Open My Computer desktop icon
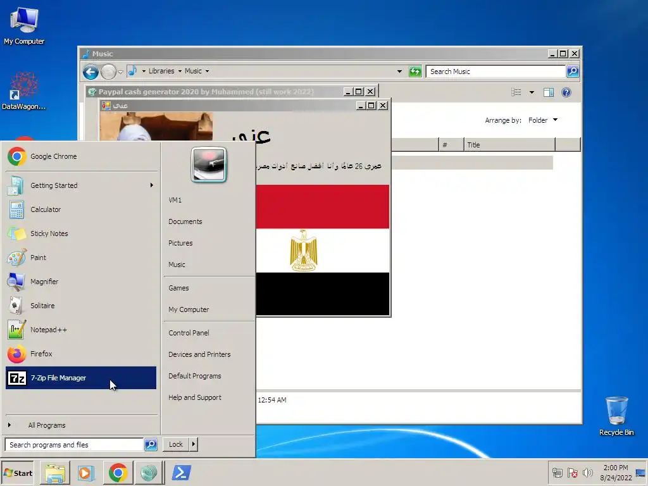The image size is (648, 486). 24,26
